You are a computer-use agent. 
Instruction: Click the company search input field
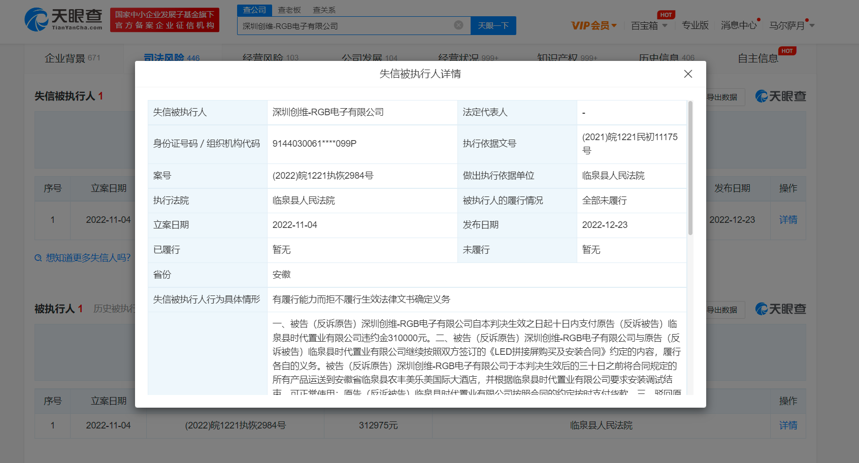tap(345, 26)
